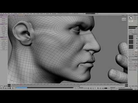Collapse the Edit section header in right panel
This screenshot has height=103, width=138.
tap(133, 66)
